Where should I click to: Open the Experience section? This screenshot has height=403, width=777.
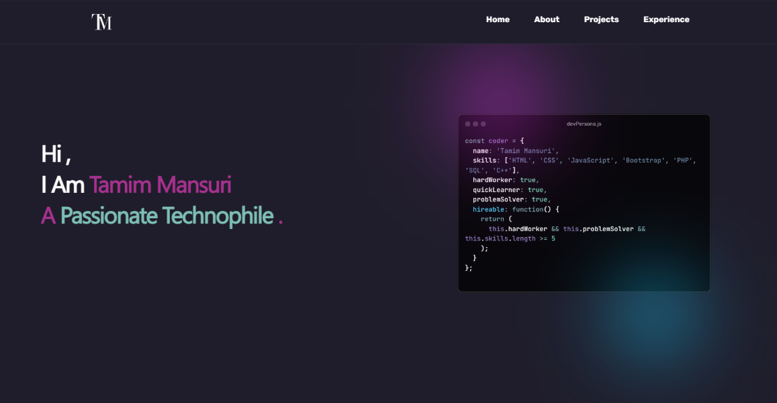(666, 19)
